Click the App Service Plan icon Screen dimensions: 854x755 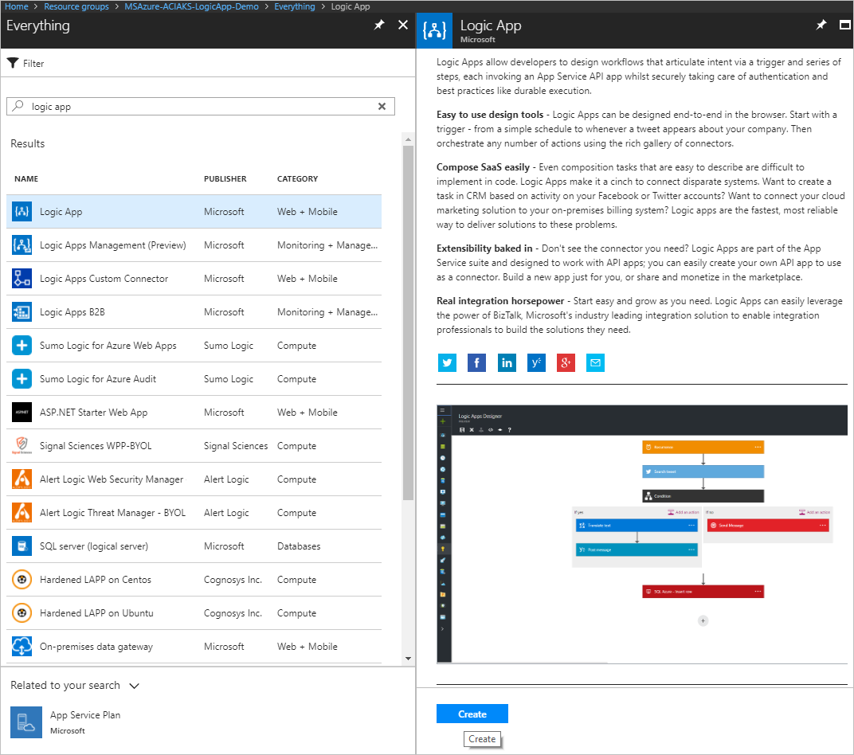26,722
